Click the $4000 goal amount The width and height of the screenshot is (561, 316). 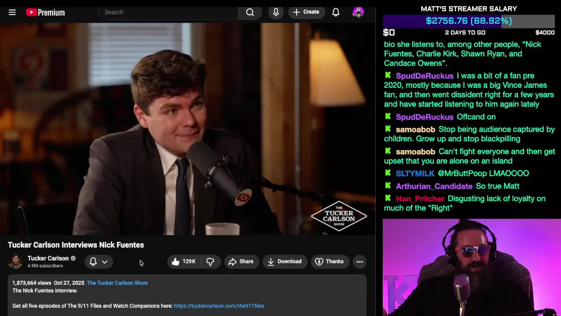click(x=545, y=32)
